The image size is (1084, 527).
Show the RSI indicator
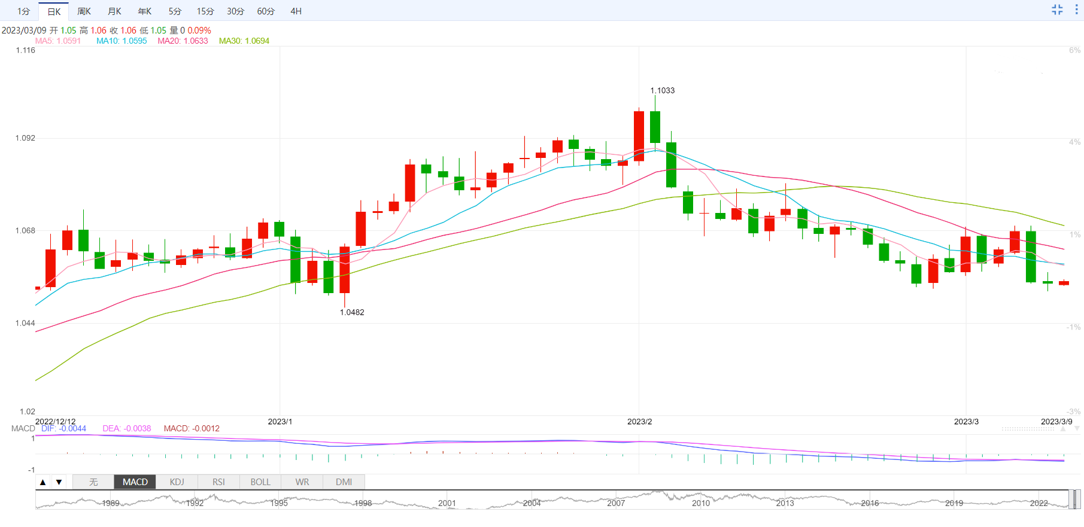(x=218, y=482)
